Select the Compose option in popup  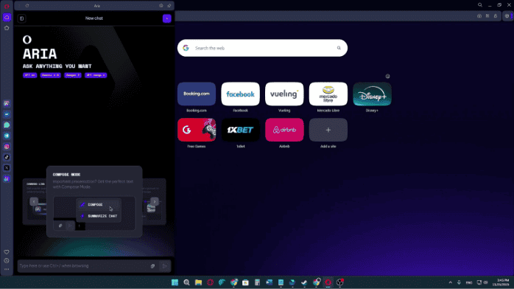(x=99, y=205)
